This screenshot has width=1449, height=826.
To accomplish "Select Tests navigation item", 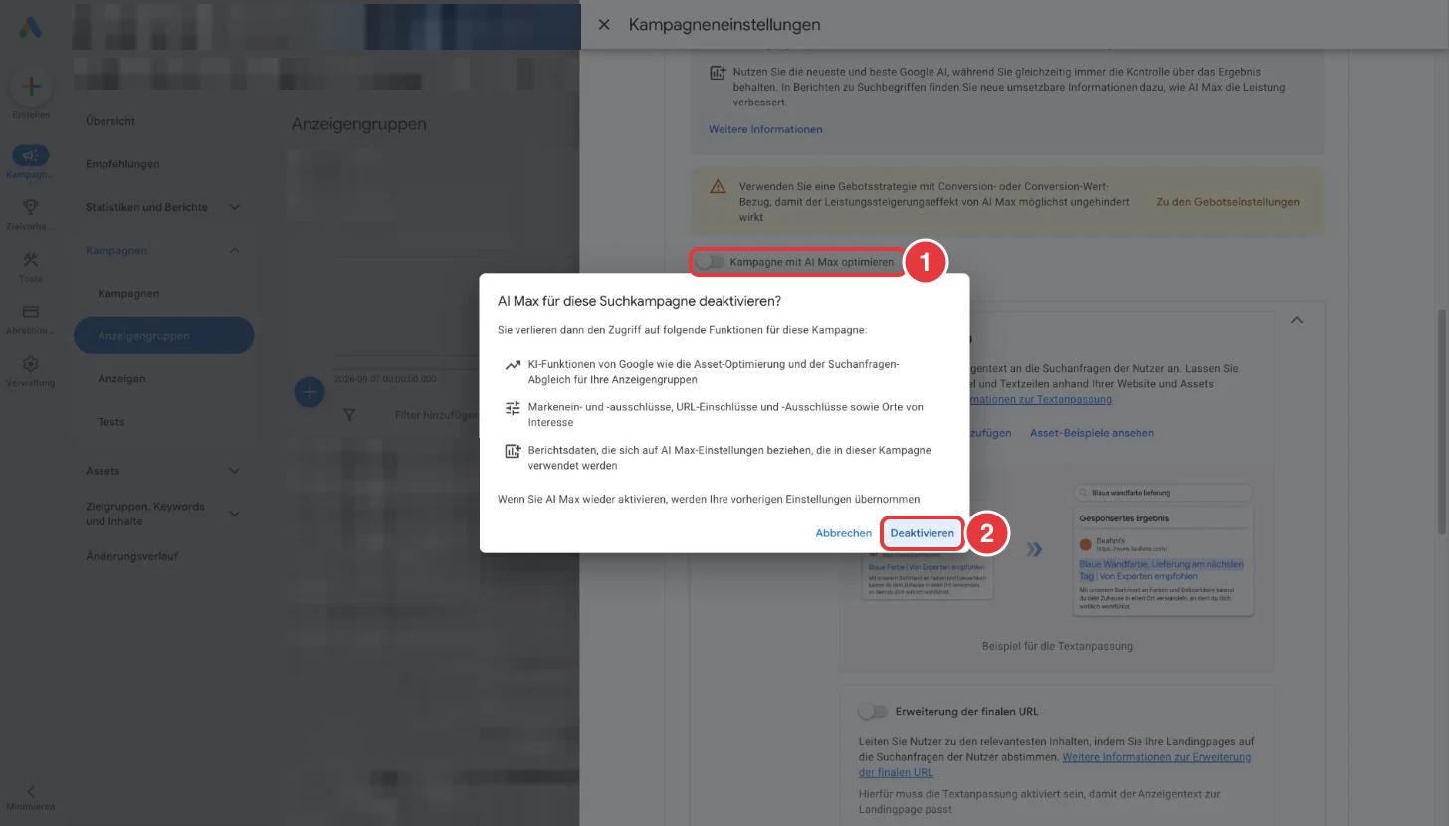I will pyautogui.click(x=111, y=422).
